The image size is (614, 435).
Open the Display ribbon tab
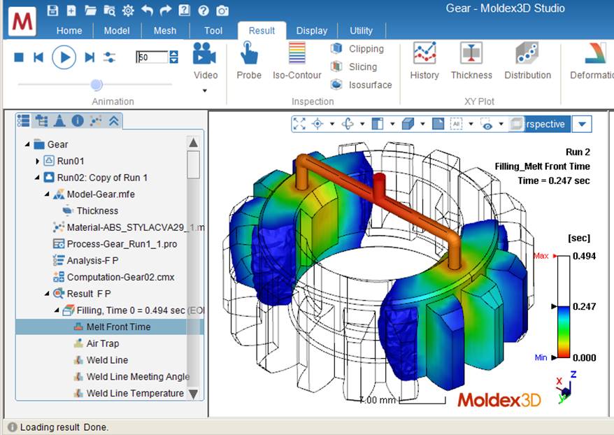[x=311, y=31]
